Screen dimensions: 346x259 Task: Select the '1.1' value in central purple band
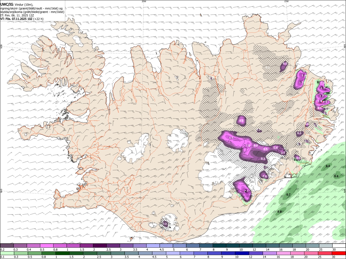[x=231, y=138]
